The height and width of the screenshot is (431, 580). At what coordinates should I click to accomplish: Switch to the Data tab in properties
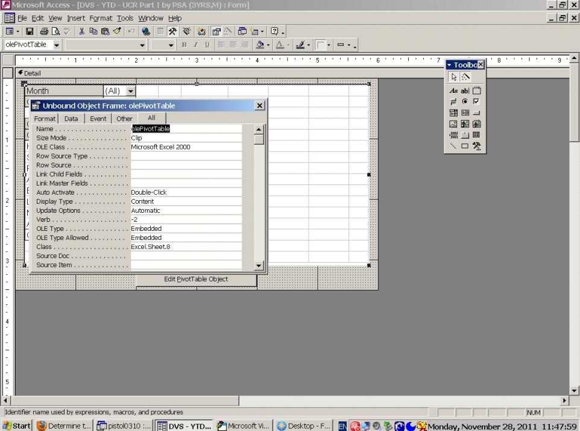(71, 119)
